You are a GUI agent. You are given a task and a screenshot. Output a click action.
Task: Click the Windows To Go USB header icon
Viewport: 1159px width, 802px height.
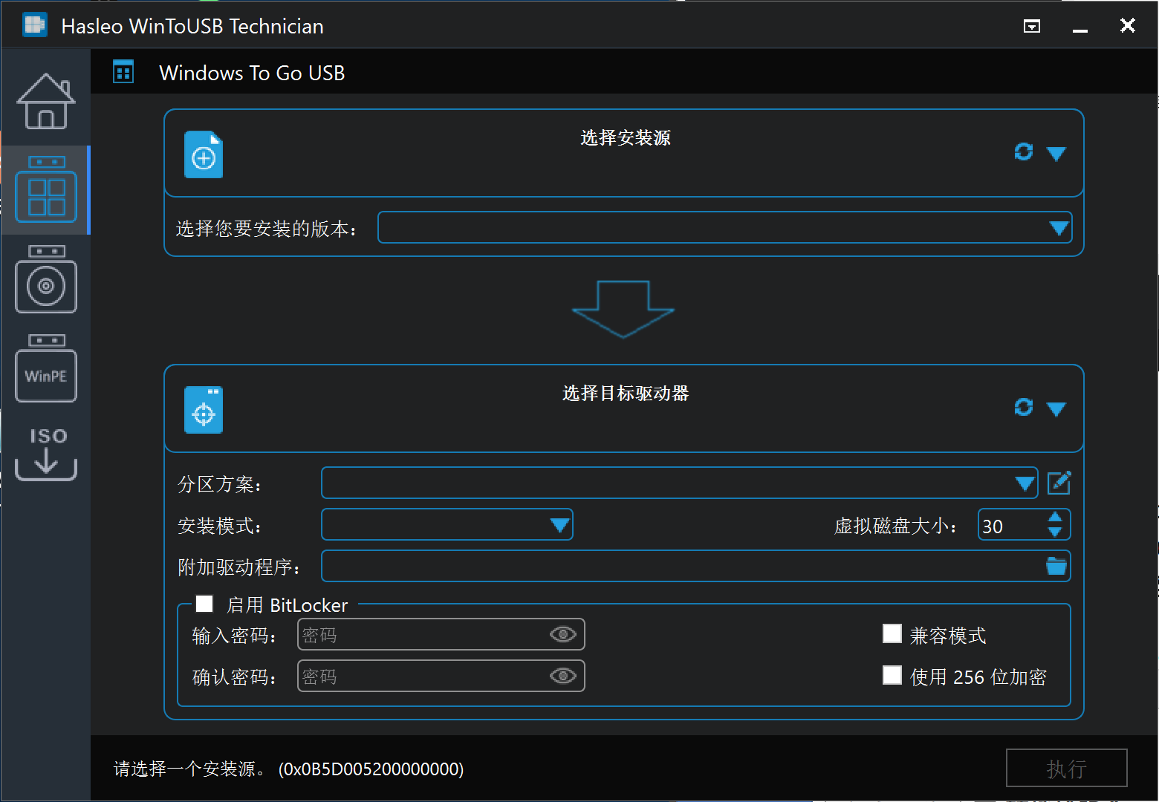click(123, 72)
